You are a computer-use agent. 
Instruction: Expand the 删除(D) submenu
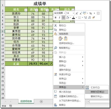(69, 61)
